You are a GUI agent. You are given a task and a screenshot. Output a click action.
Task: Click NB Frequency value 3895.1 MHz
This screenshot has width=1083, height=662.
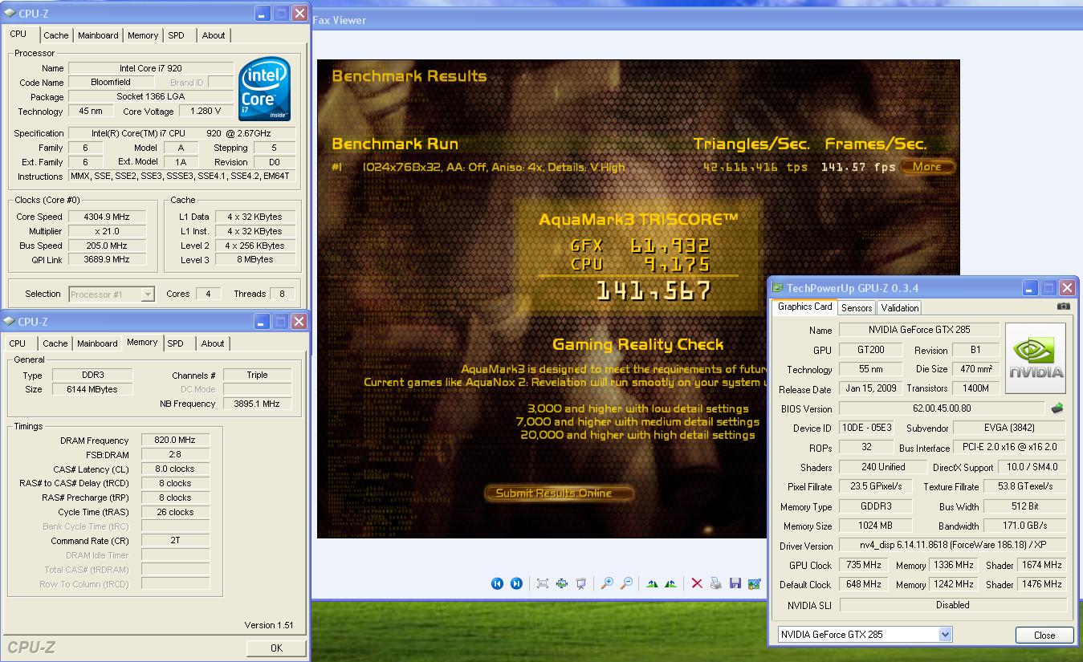(x=257, y=404)
